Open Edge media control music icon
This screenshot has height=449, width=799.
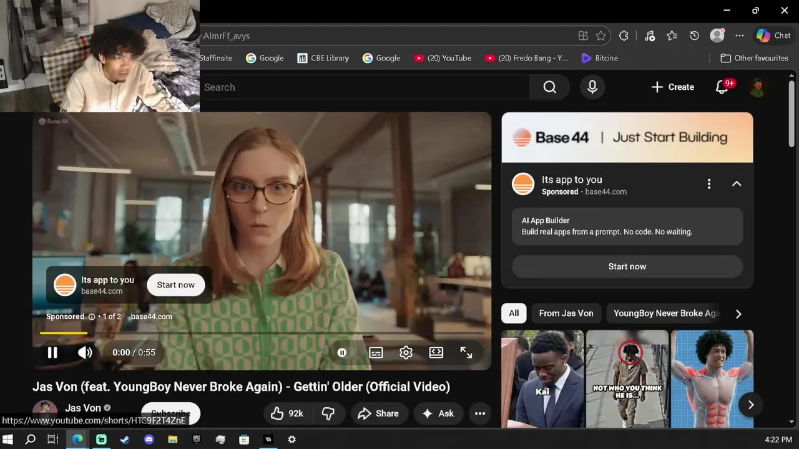[x=649, y=36]
